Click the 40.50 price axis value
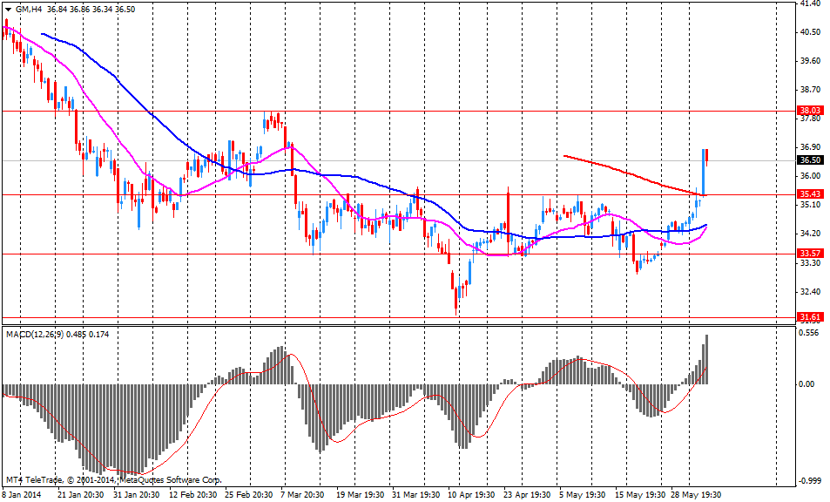Image resolution: width=830 pixels, height=502 pixels. 811,32
